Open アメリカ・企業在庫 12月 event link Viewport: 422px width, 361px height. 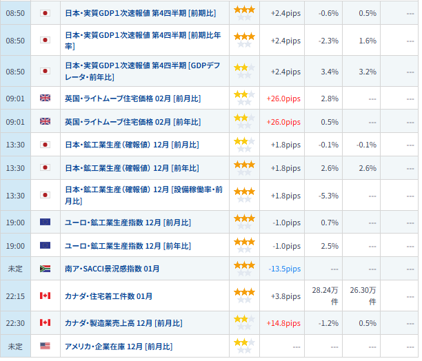118,346
